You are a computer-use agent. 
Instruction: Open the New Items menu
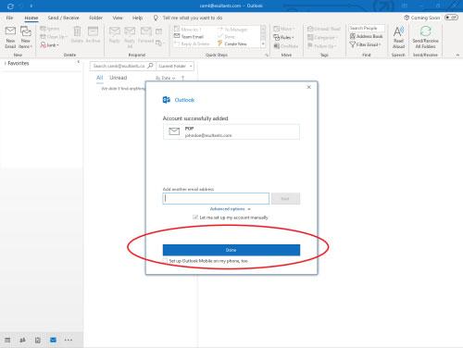[26, 37]
